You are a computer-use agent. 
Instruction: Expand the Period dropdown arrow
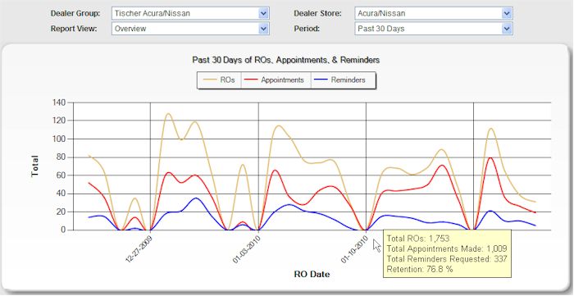pyautogui.click(x=506, y=29)
